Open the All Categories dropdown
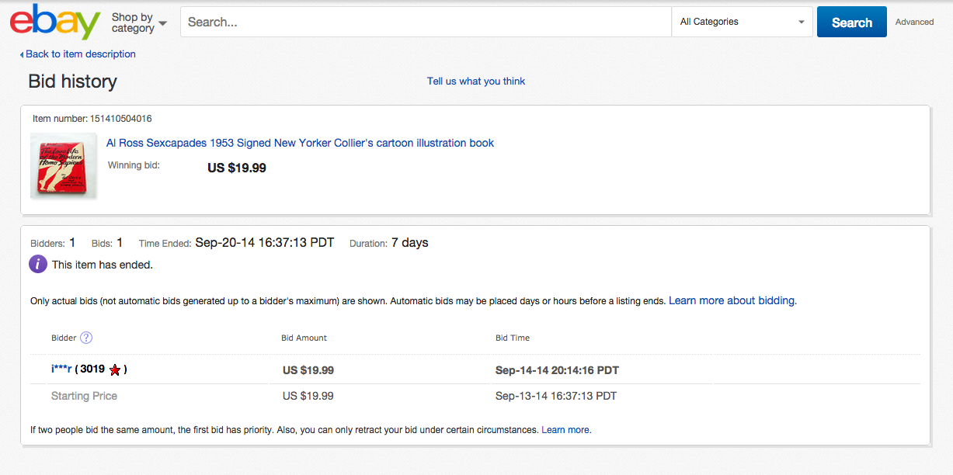 coord(742,22)
